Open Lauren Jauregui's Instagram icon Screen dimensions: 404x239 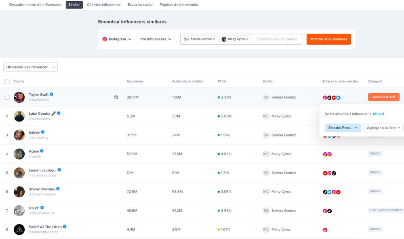tap(329, 173)
